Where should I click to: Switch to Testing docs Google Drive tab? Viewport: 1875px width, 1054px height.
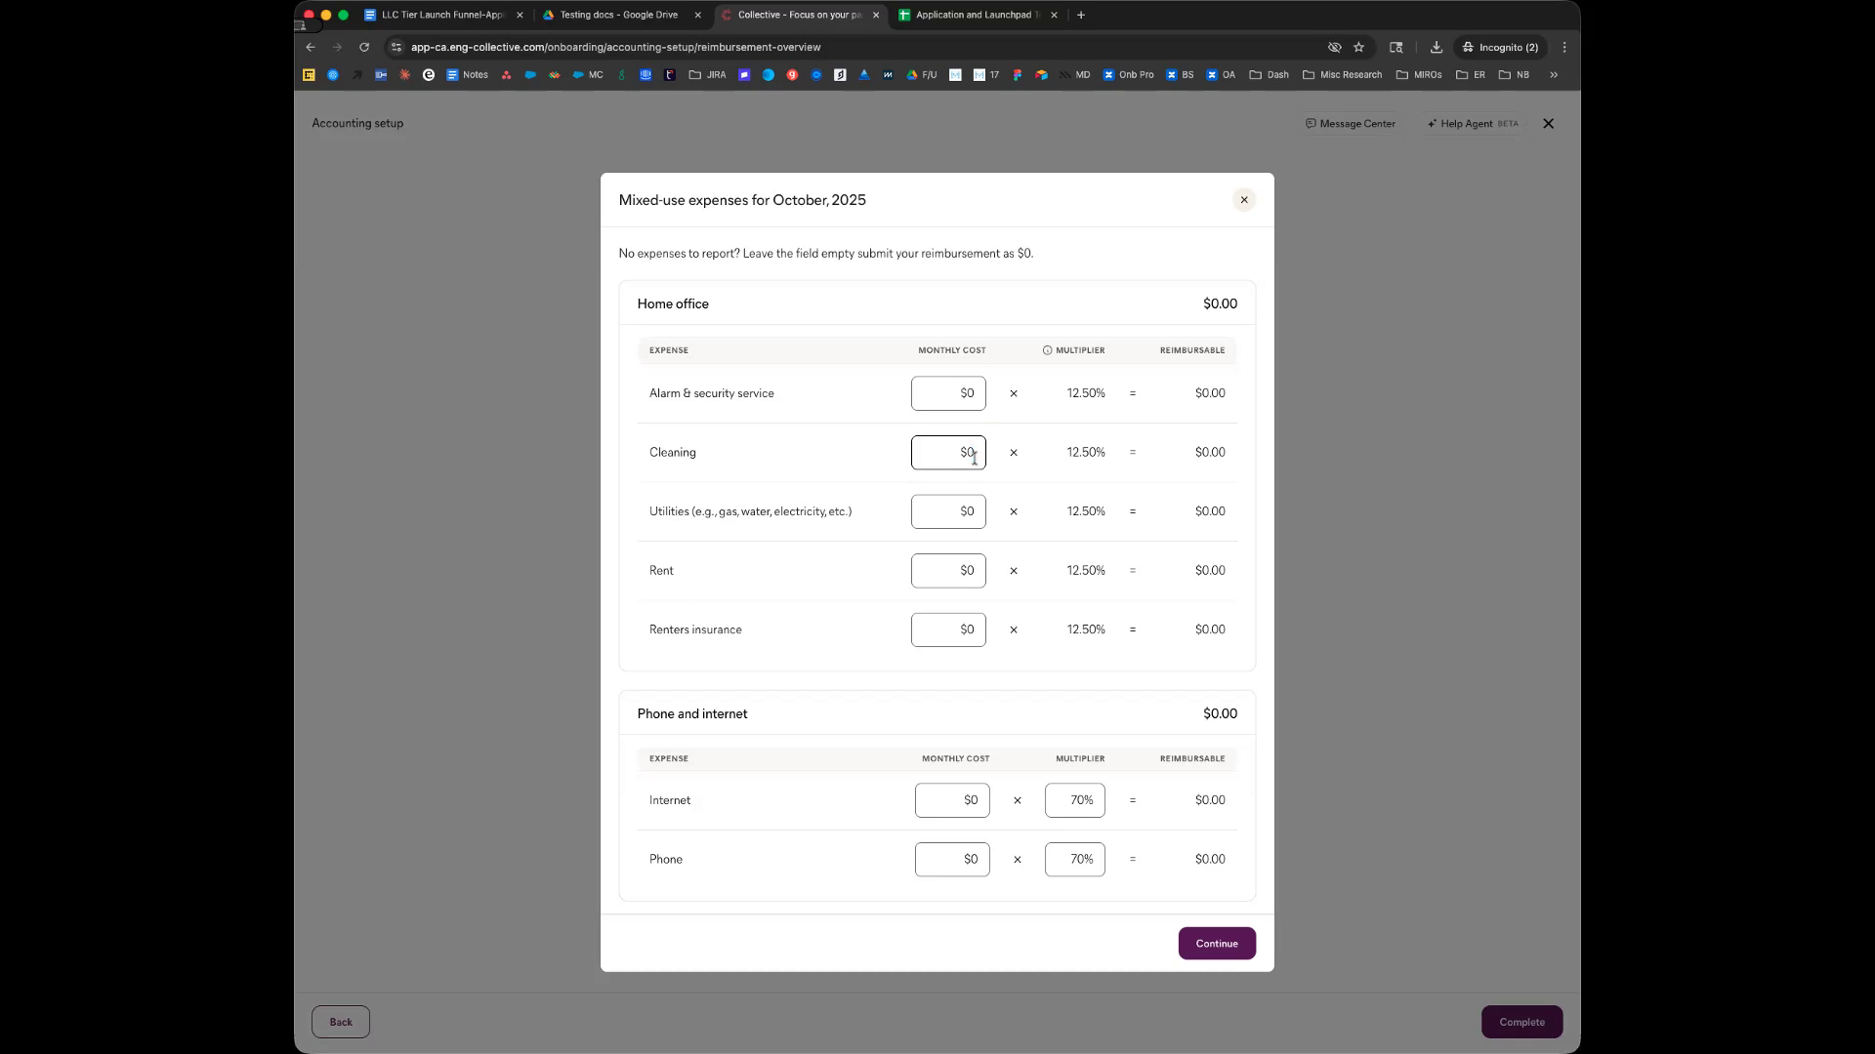click(619, 15)
